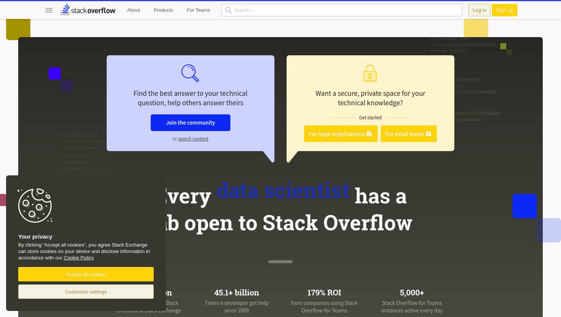561x317 pixels.
Task: Click the Log in button
Action: tap(479, 10)
